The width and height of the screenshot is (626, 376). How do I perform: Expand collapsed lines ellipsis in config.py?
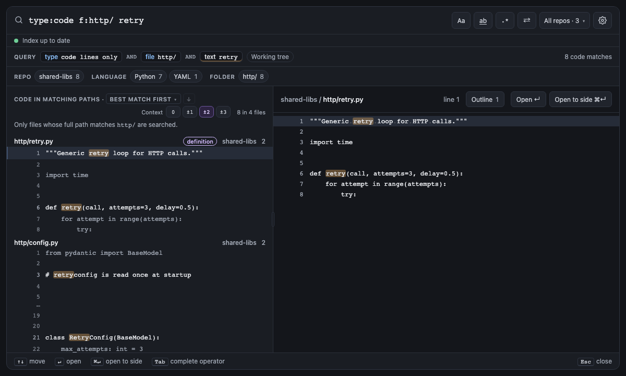click(x=38, y=306)
